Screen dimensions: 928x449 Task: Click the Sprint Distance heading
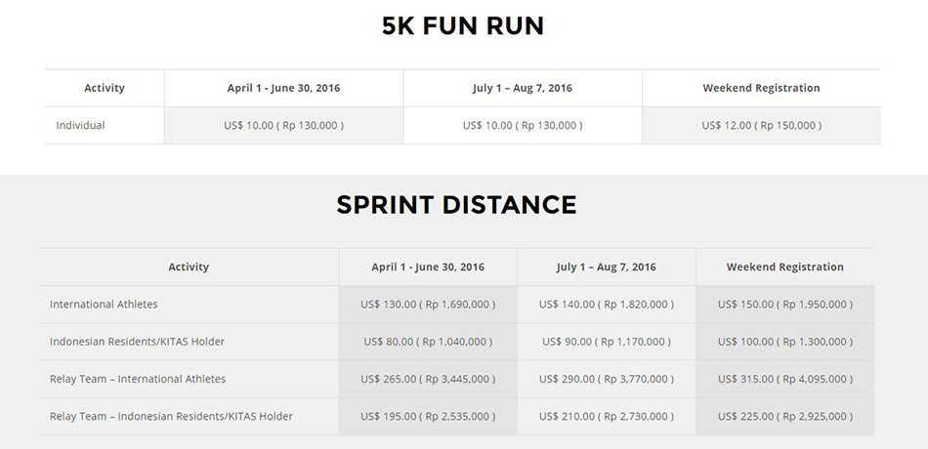[456, 205]
